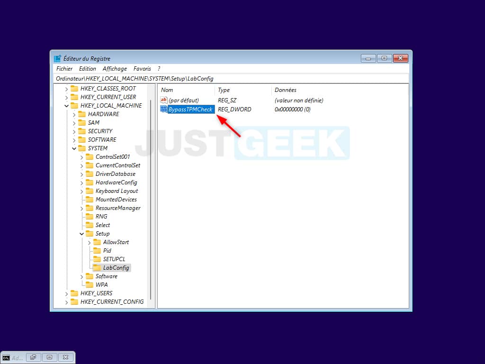Click the minimized command prompt icon
This screenshot has height=364, width=485.
point(6,358)
